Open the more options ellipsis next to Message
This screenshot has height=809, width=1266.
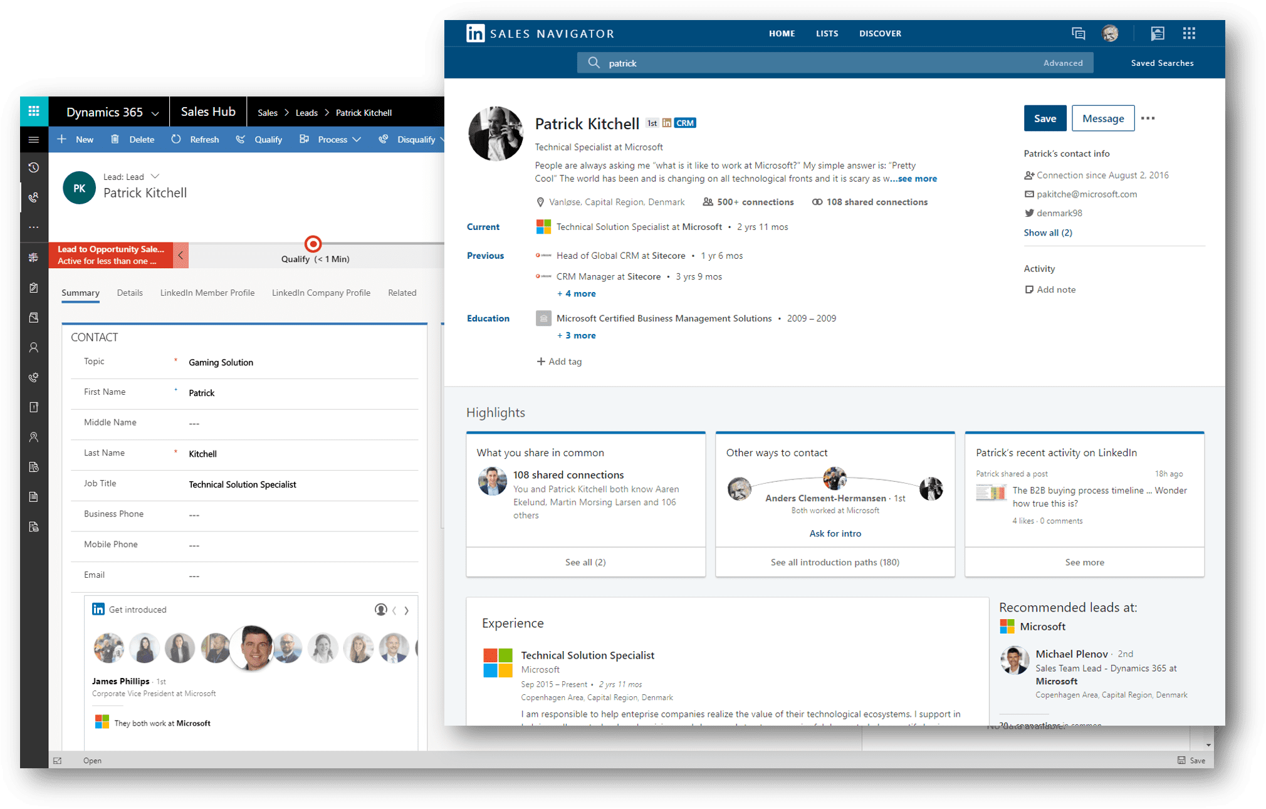tap(1148, 118)
